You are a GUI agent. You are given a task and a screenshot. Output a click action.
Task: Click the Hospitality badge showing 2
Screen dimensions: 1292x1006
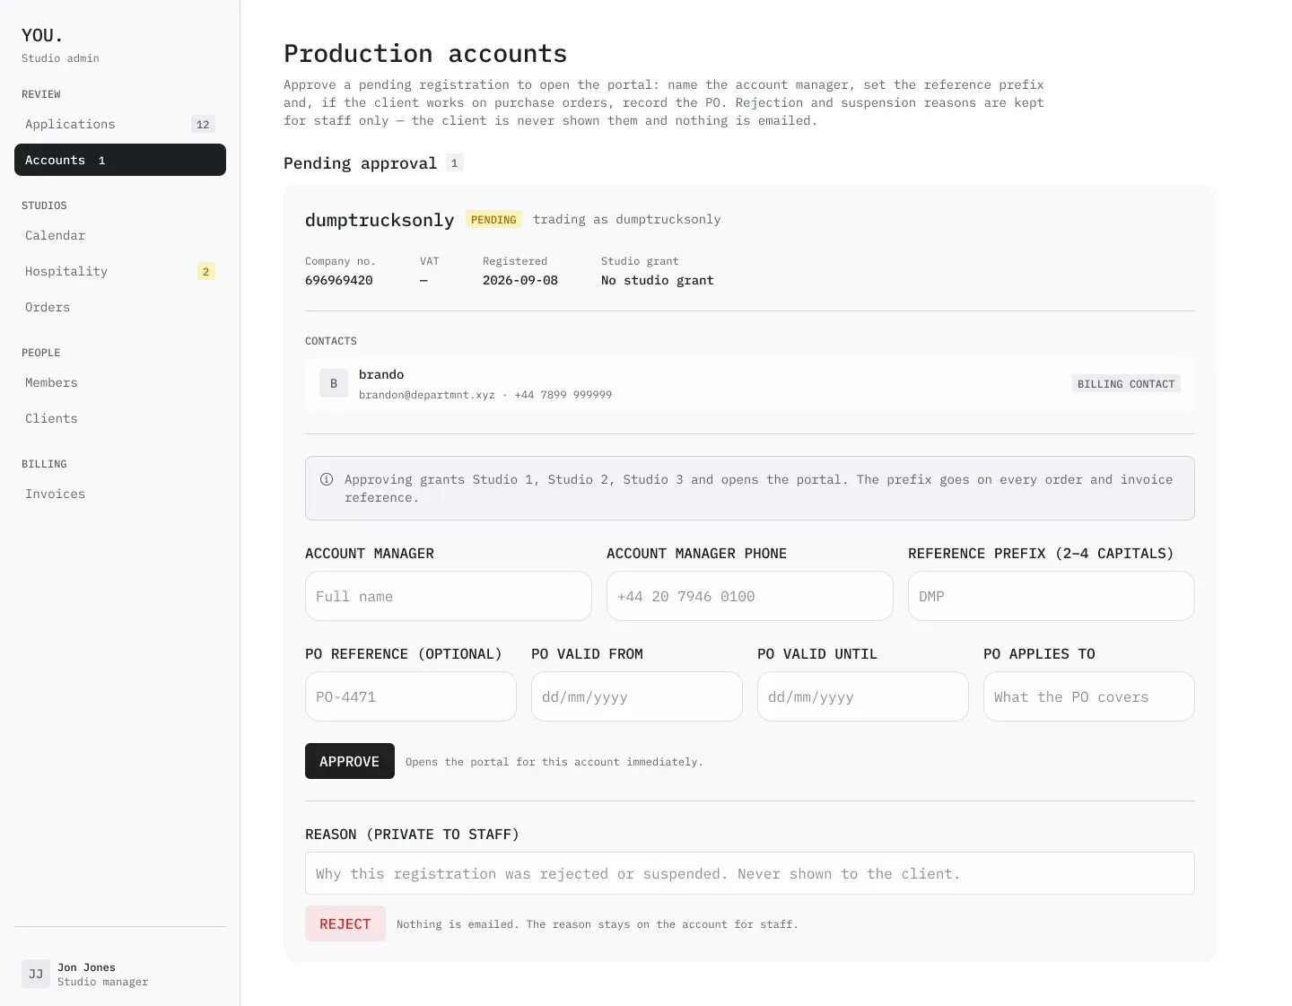[x=205, y=271]
